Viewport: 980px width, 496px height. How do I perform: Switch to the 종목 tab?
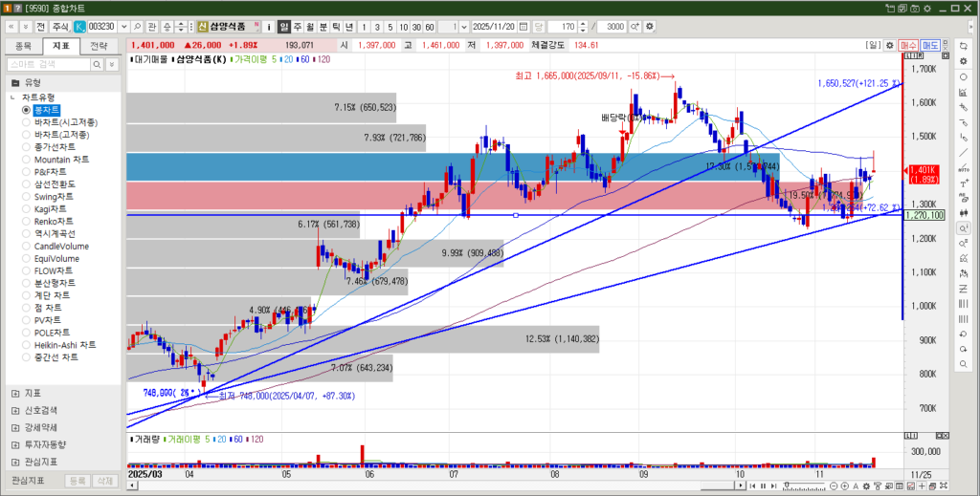(x=23, y=45)
